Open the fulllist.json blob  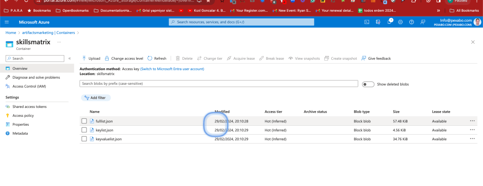tap(104, 121)
